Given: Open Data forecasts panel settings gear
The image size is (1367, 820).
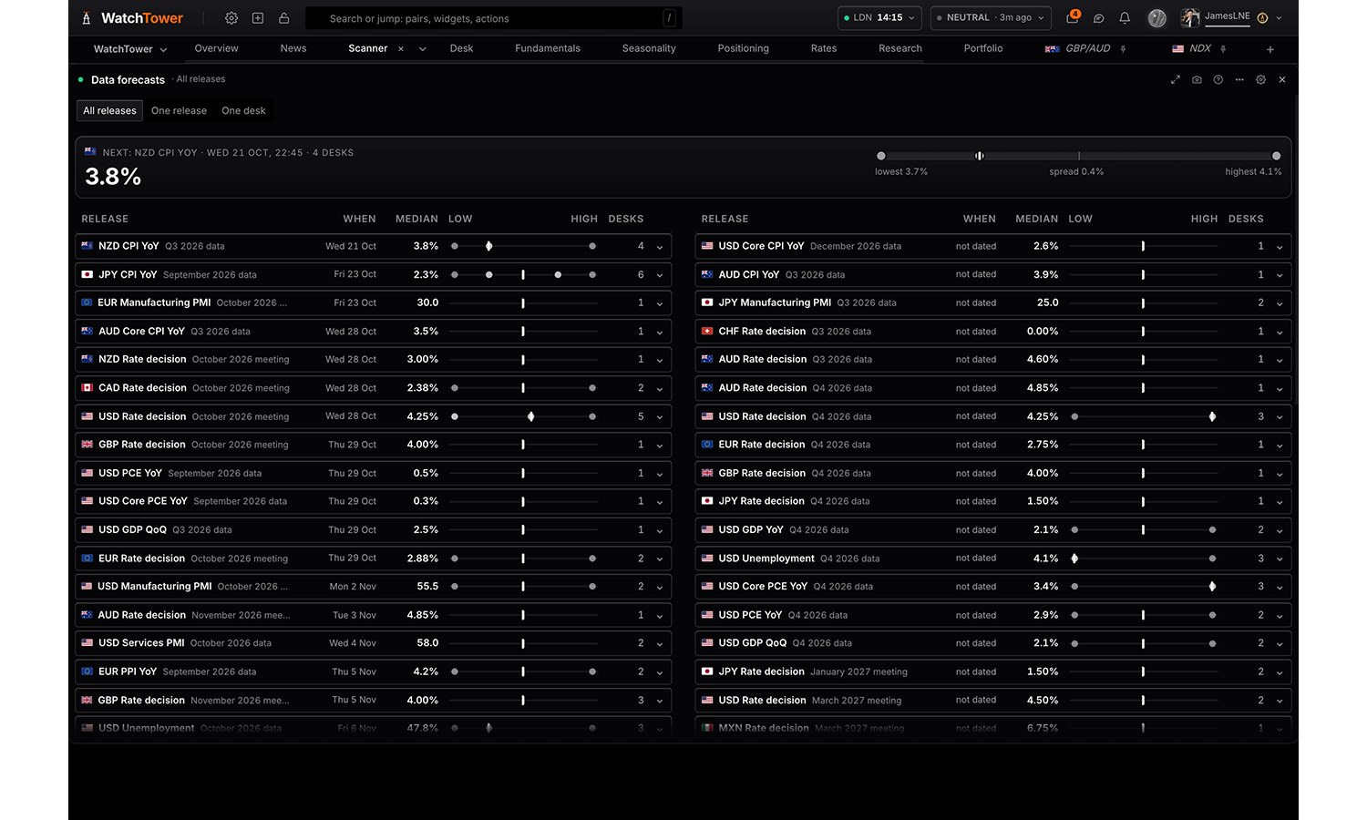Looking at the screenshot, I should tap(1261, 80).
